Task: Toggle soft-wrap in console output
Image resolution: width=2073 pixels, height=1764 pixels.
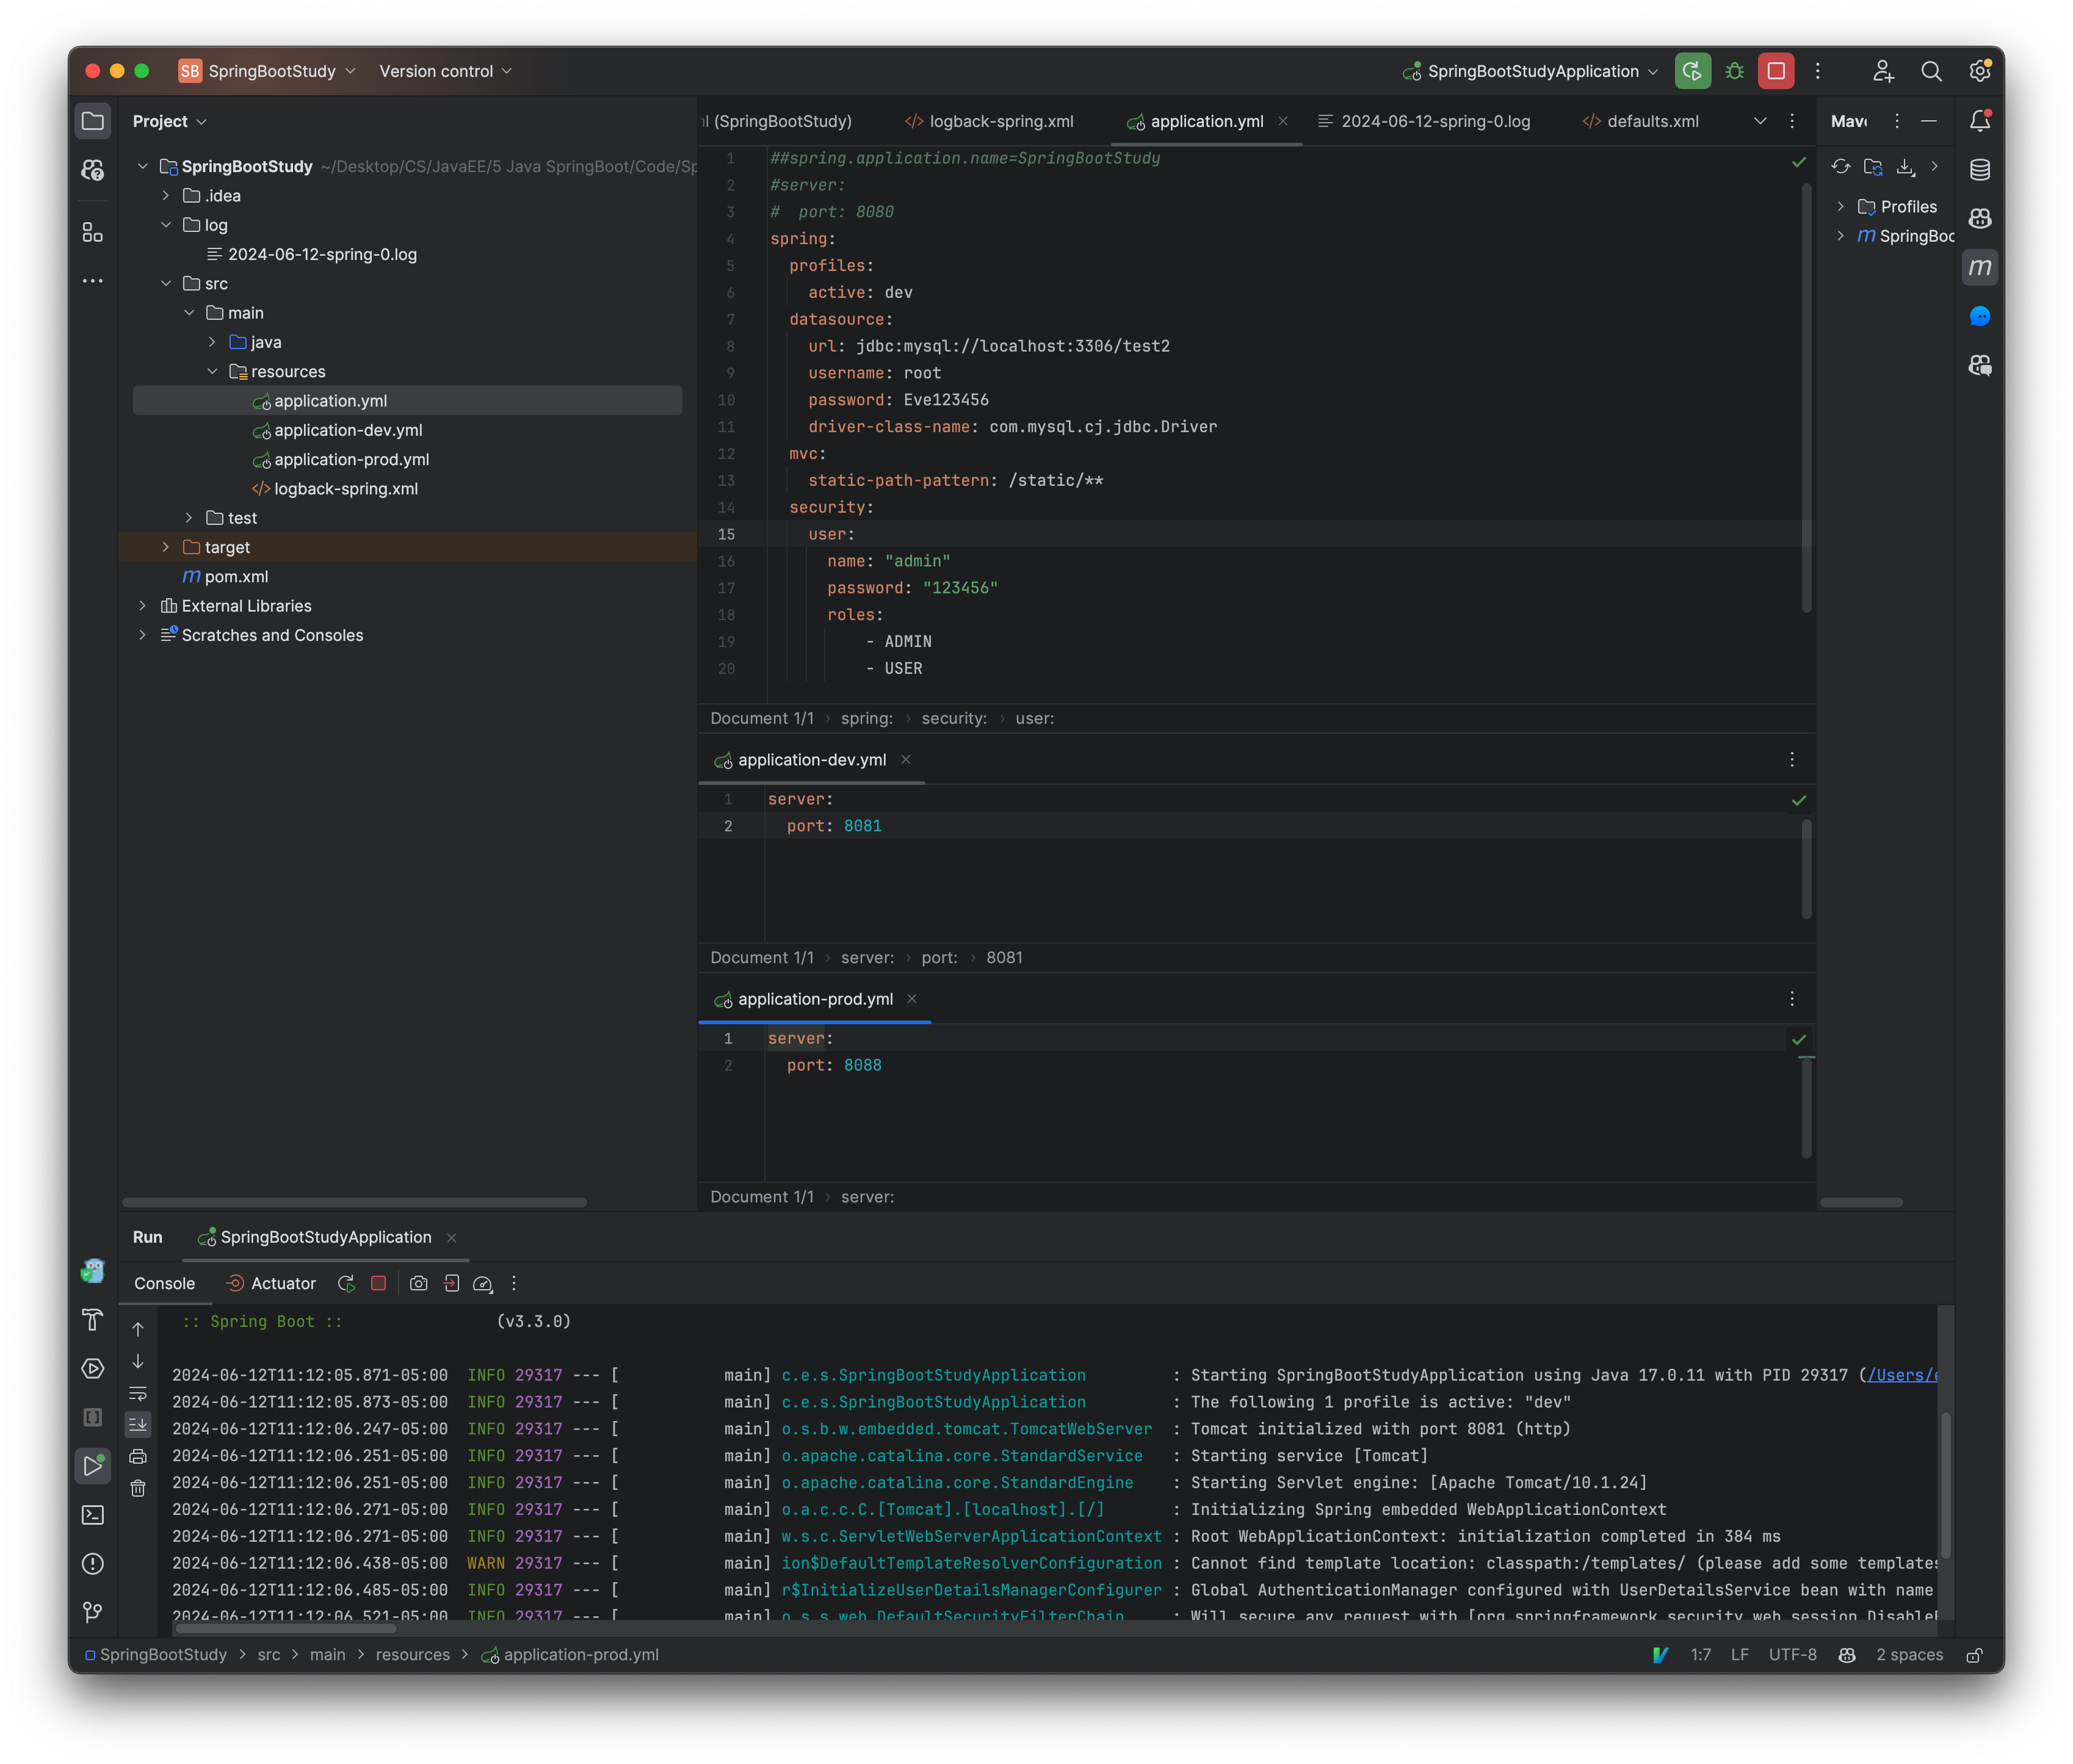Action: coord(138,1394)
